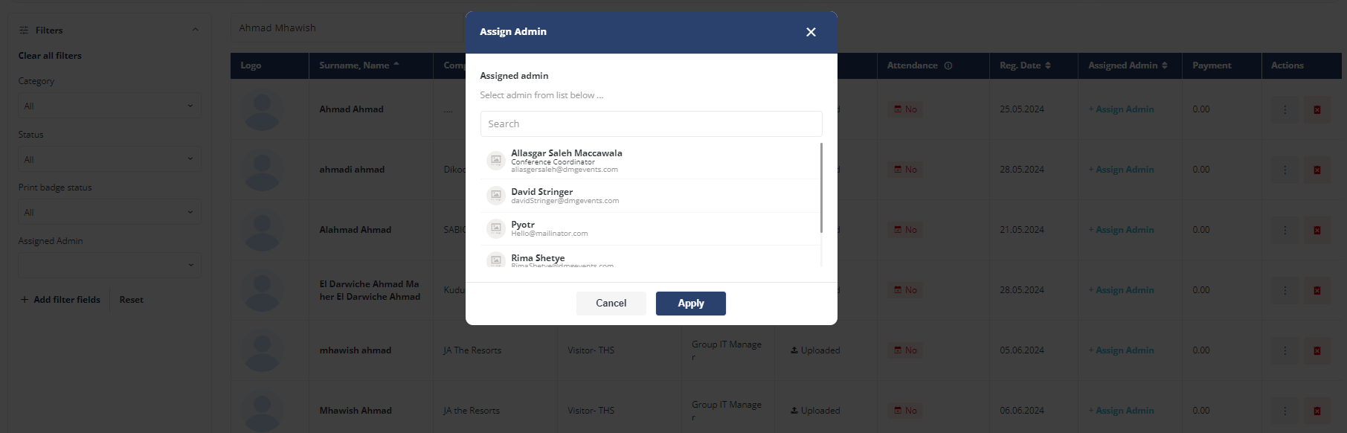
Task: Open the Print badge status dropdown
Action: 109,213
